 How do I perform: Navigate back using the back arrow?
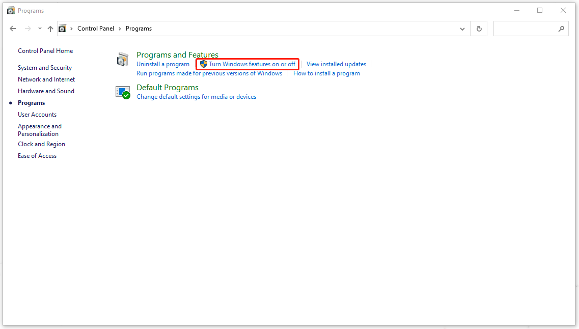(x=13, y=29)
